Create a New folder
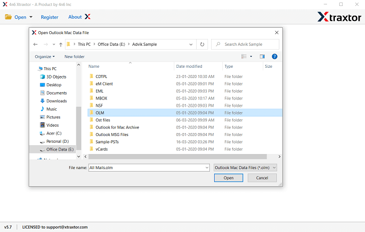This screenshot has width=365, height=232. (74, 57)
